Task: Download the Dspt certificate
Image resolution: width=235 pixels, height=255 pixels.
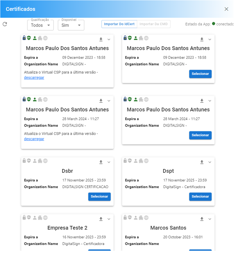Action: pyautogui.click(x=202, y=162)
